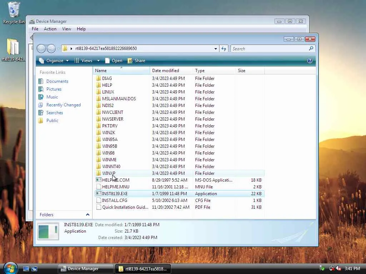Open recent pages dropdown beside nav arrows
The height and width of the screenshot is (274, 366).
tap(58, 49)
